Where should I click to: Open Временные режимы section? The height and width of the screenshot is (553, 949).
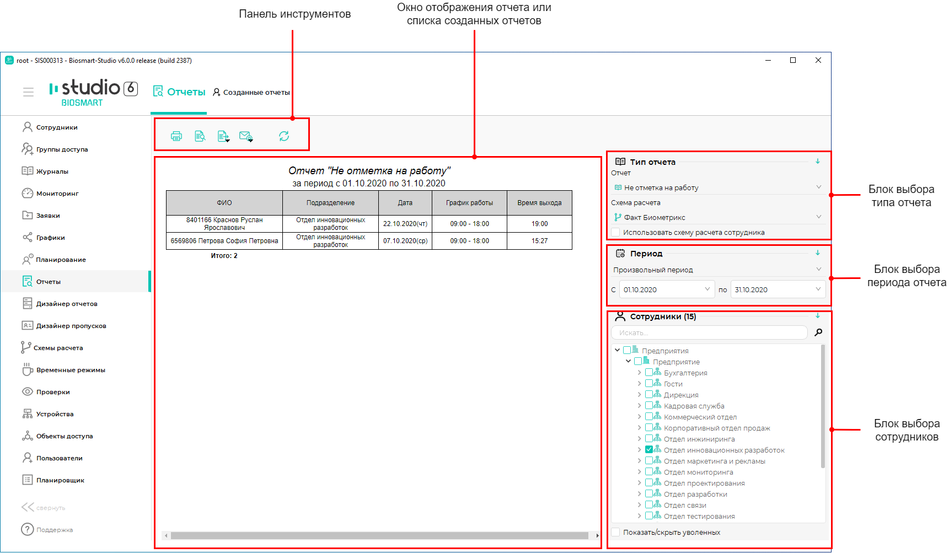pyautogui.click(x=71, y=370)
